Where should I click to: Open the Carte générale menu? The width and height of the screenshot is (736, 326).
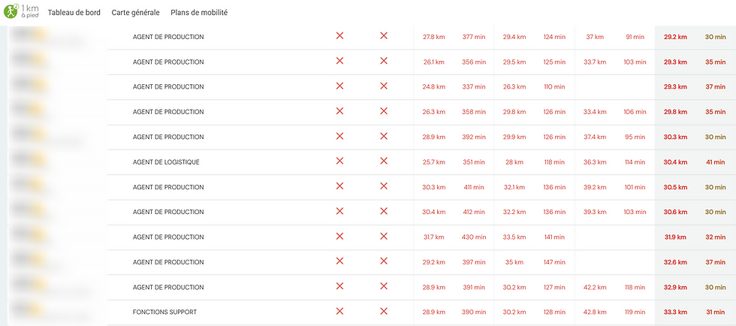coord(135,13)
